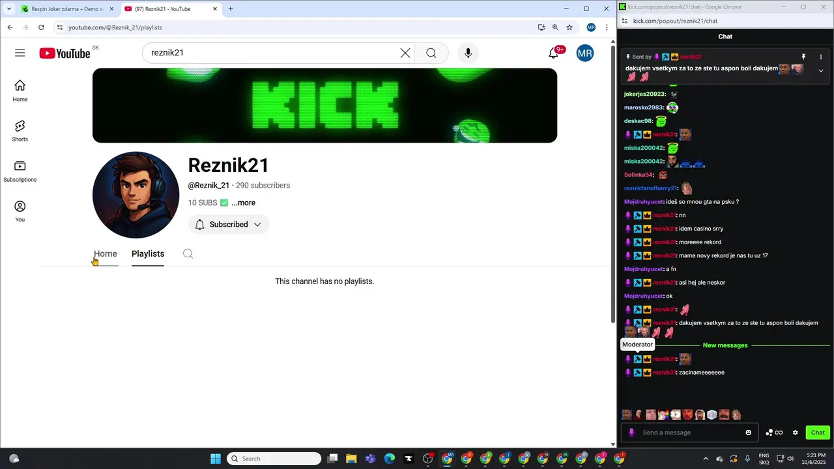Click deskac98 username in chat

pos(638,121)
